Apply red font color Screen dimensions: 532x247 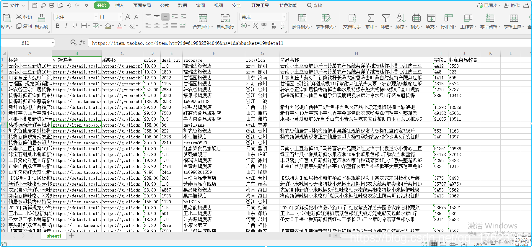click(x=120, y=26)
